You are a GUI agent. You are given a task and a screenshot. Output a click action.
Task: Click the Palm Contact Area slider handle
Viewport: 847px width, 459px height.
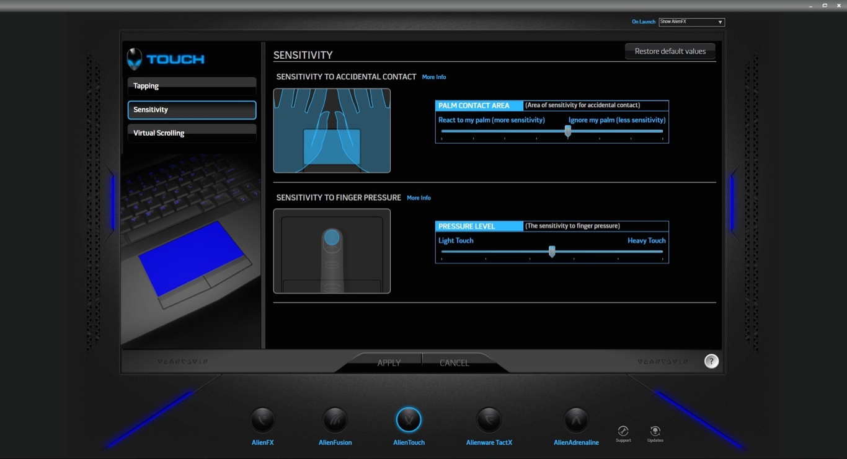(x=568, y=131)
